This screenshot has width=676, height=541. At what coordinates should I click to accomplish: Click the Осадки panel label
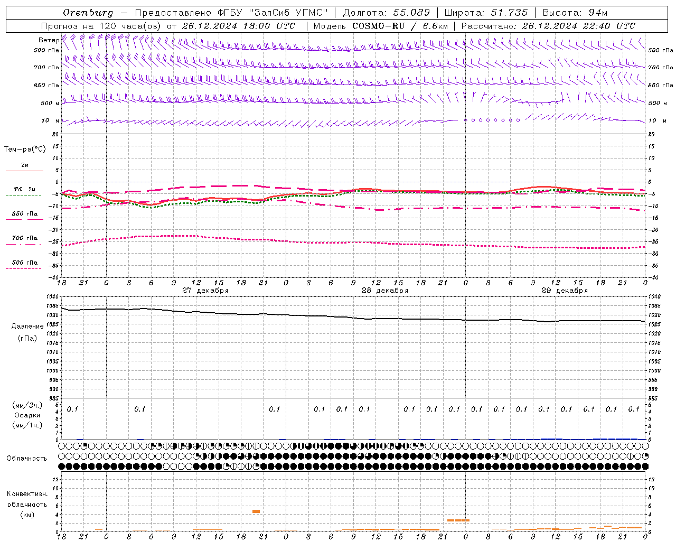click(27, 415)
